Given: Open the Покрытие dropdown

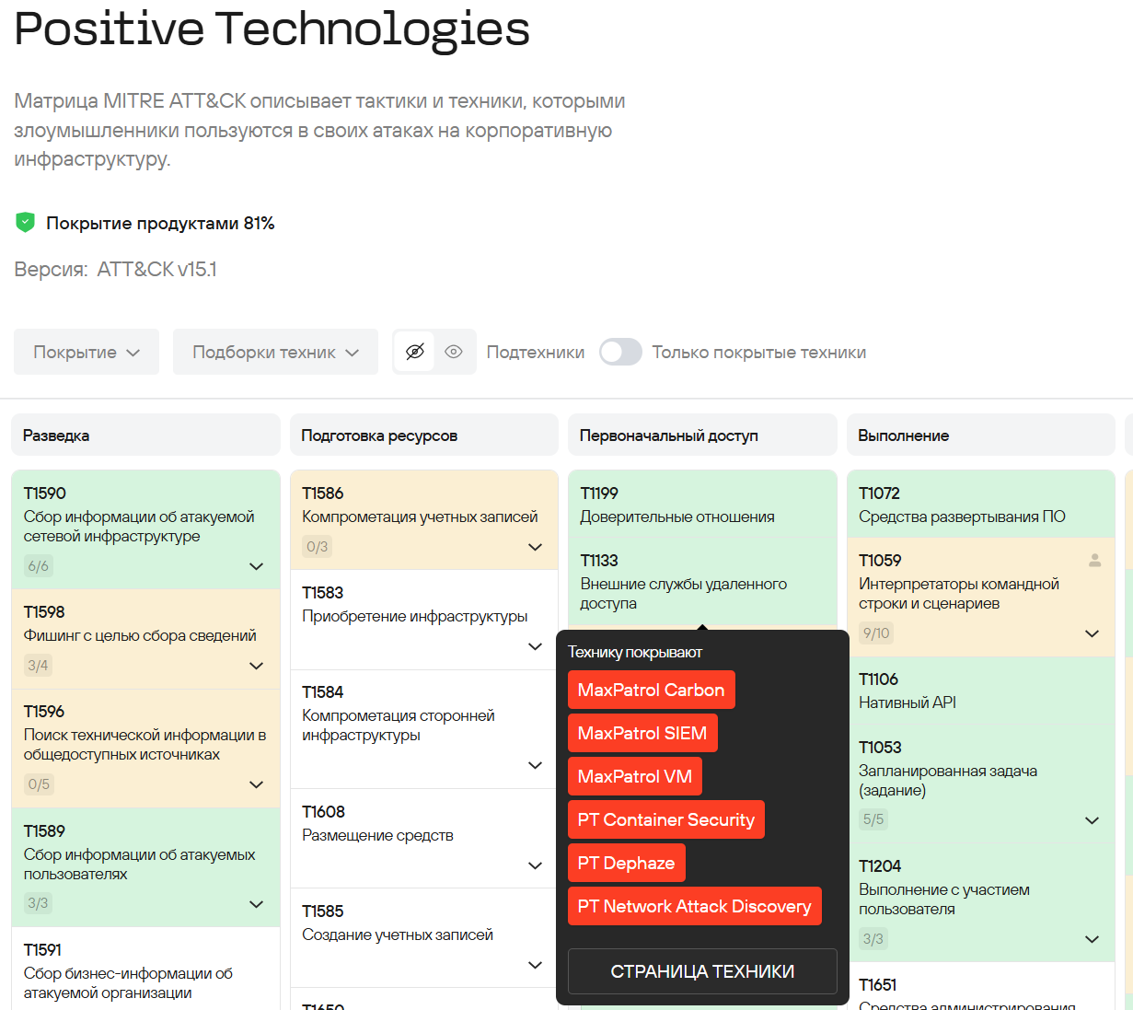Looking at the screenshot, I should [87, 352].
